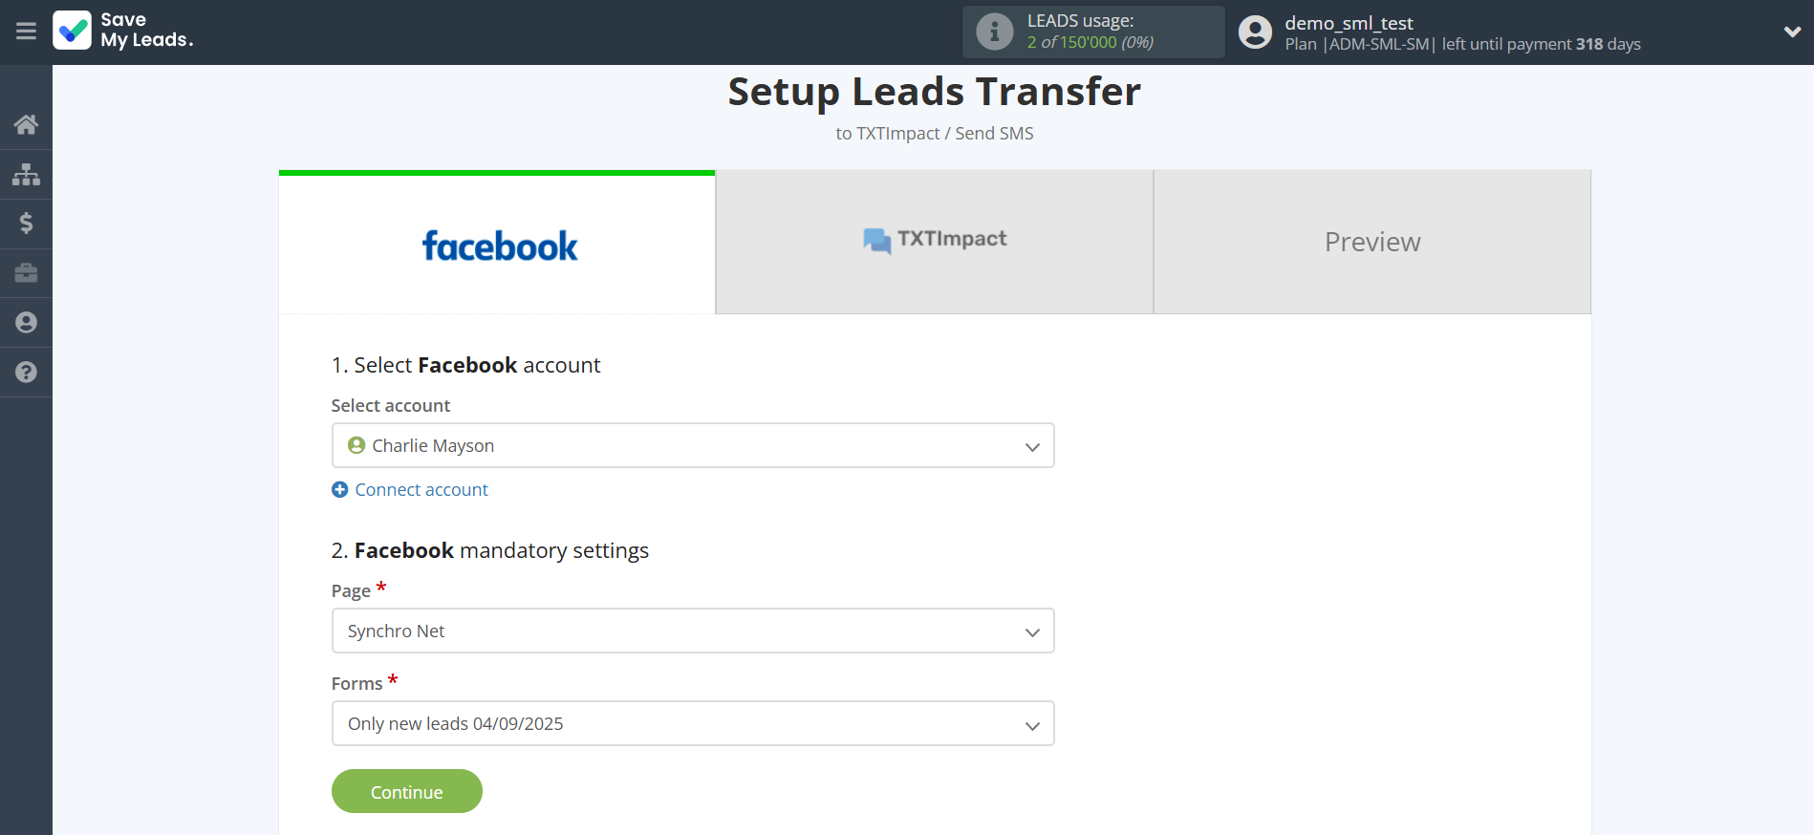Switch to the Preview tab
Screen dimensions: 1814x835
coord(1372,242)
